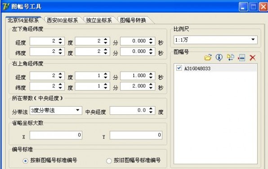Increase 右上角 经度 minute value

point(106,74)
